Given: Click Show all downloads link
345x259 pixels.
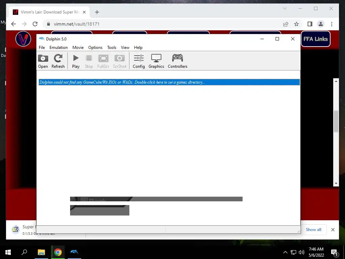Looking at the screenshot, I should tap(314, 229).
